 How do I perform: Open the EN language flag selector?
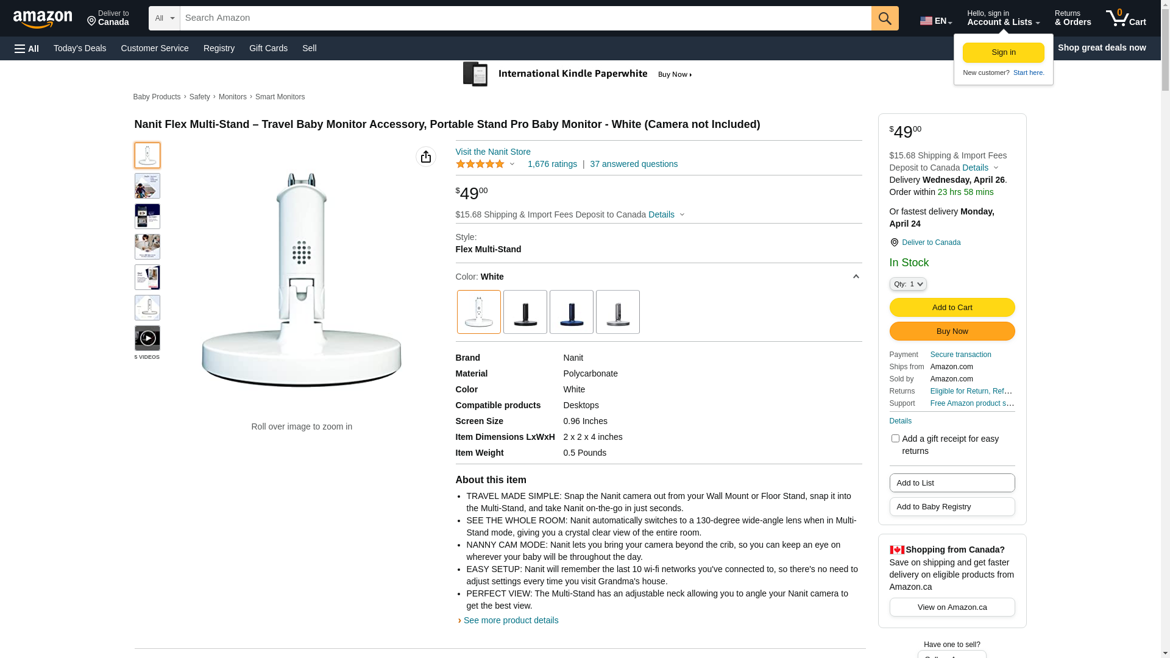tap(935, 21)
